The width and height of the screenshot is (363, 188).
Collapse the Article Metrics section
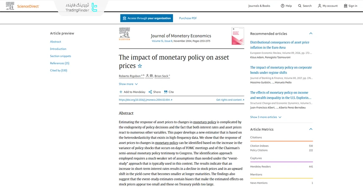click(311, 129)
